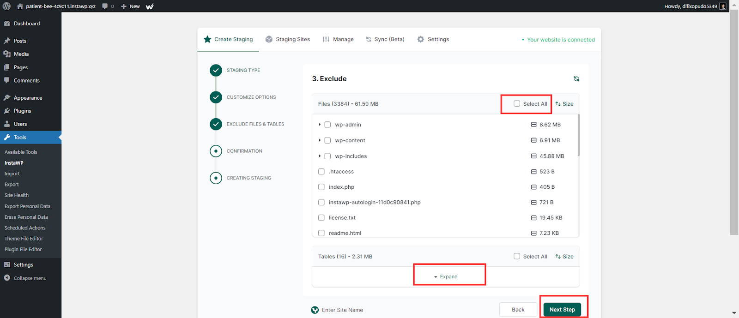Click the Media icon in sidebar
The image size is (739, 318).
click(7, 54)
